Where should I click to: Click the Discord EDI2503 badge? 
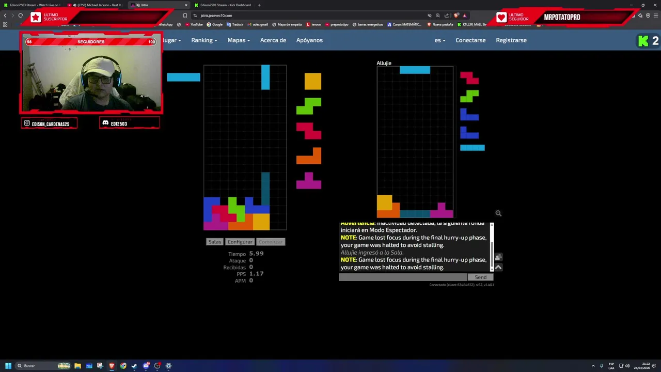click(x=129, y=123)
